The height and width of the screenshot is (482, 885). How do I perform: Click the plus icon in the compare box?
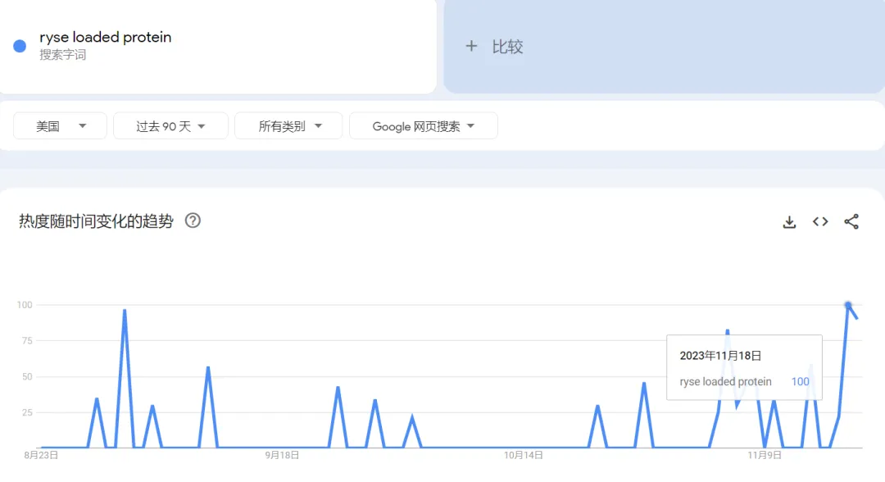pos(471,46)
